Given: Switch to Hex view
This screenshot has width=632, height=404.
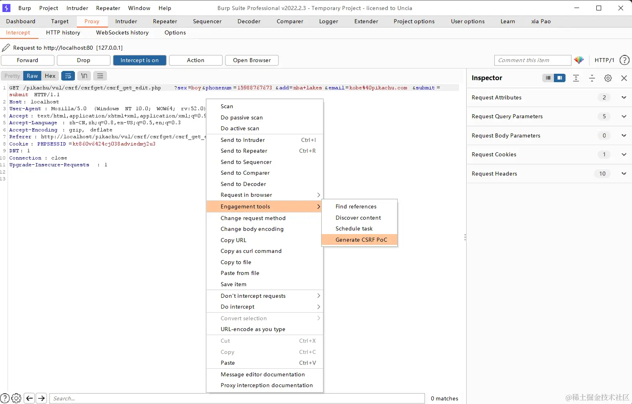Looking at the screenshot, I should coord(50,76).
